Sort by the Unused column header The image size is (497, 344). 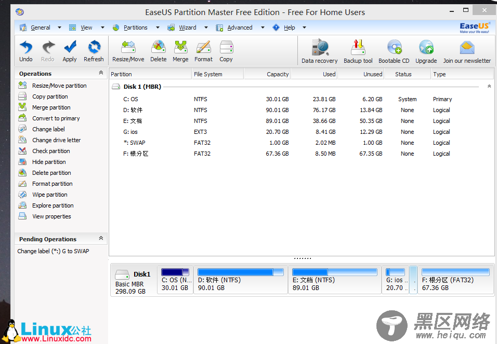361,74
